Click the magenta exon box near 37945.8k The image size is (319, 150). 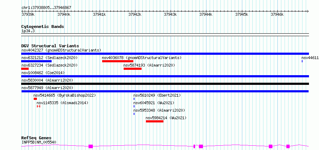click(x=271, y=146)
